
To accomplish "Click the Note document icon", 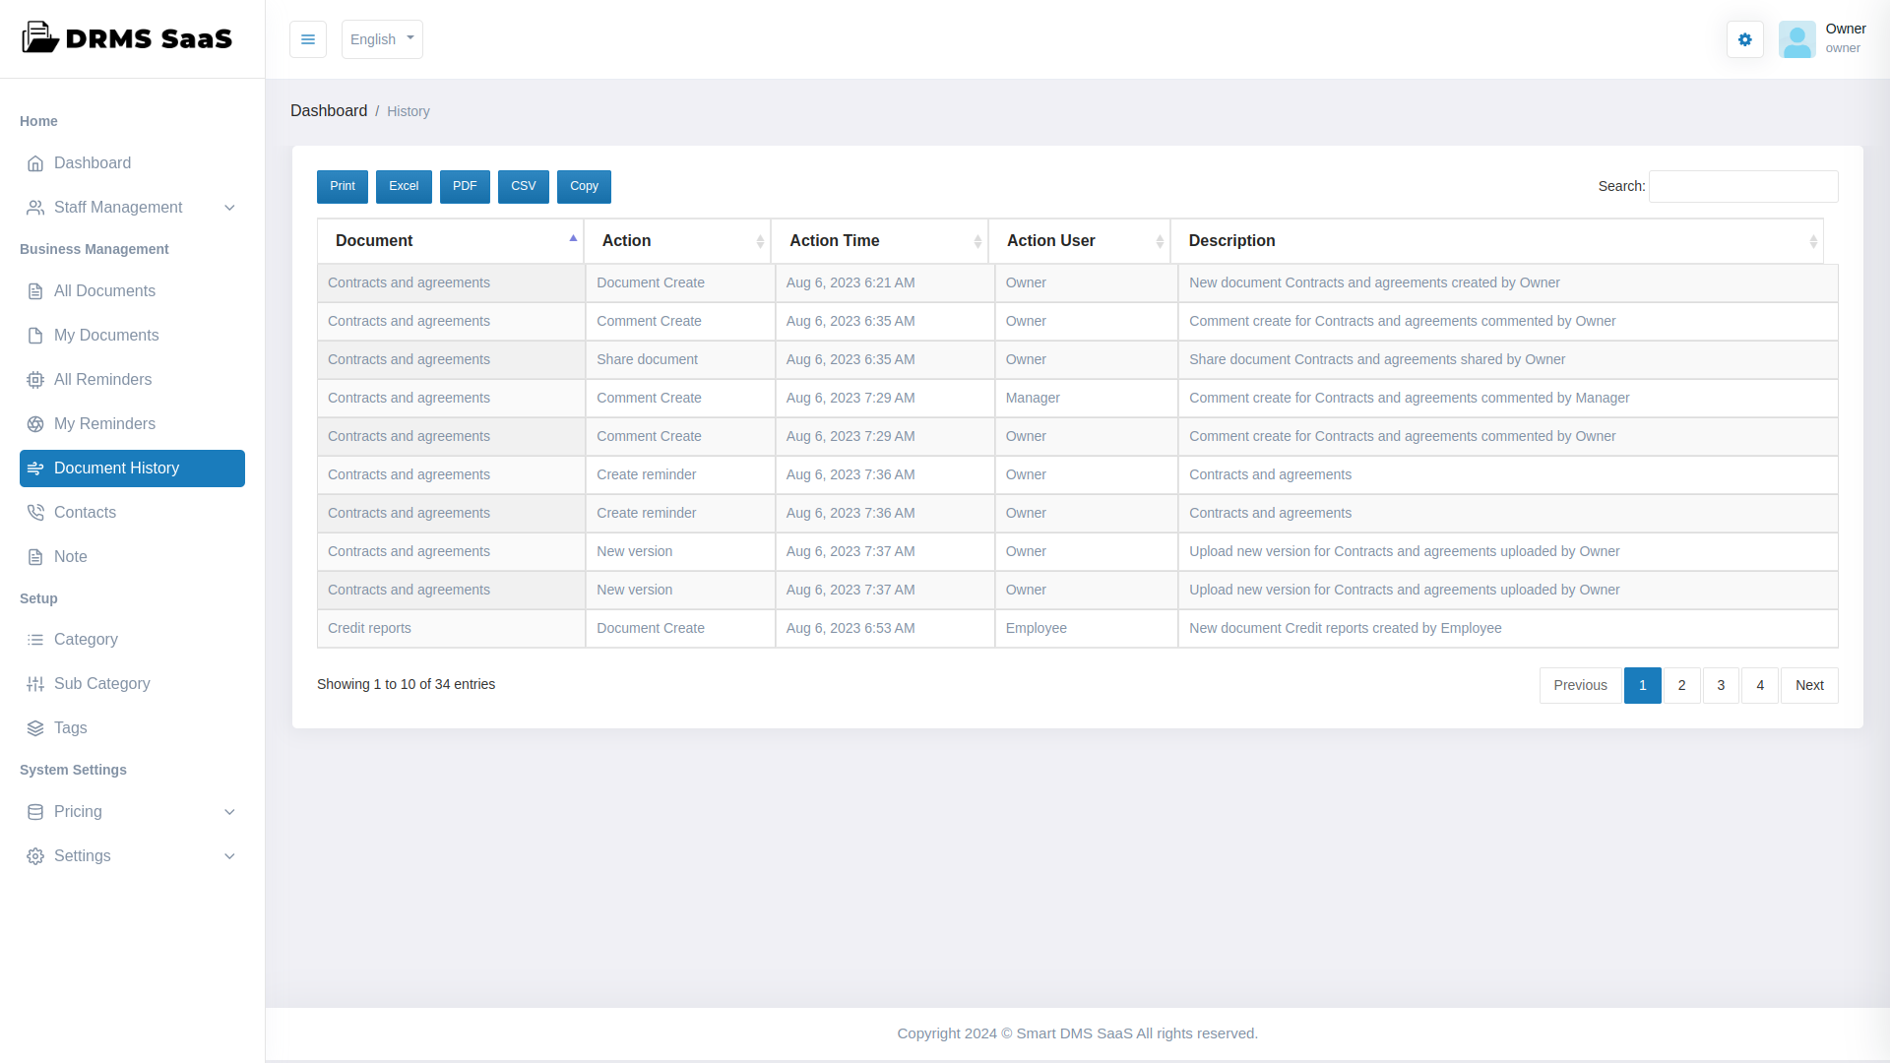I will 35,557.
